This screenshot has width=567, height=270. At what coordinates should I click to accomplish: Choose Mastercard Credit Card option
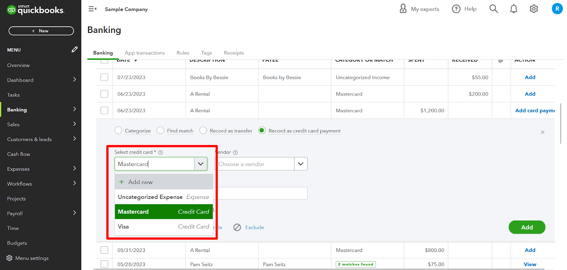pyautogui.click(x=164, y=212)
